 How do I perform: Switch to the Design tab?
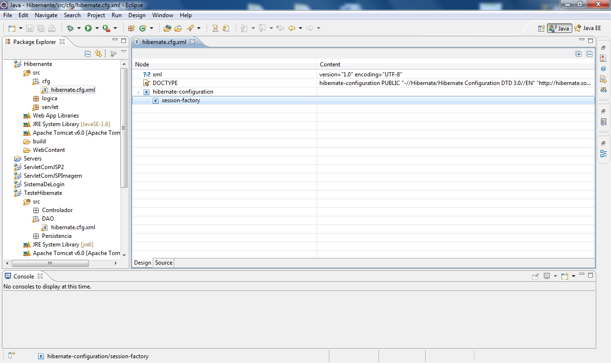[143, 263]
